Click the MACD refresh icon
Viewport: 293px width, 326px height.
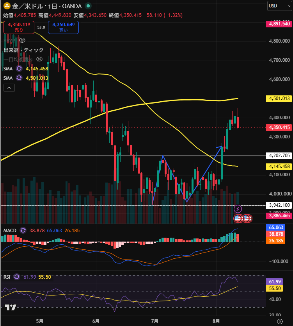pyautogui.click(x=23, y=230)
